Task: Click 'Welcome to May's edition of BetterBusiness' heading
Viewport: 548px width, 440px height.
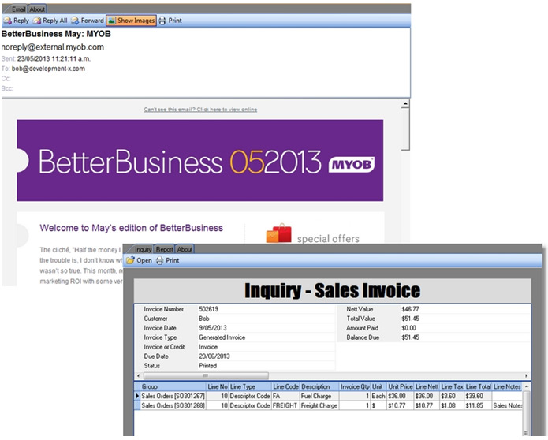Action: pyautogui.click(x=132, y=228)
